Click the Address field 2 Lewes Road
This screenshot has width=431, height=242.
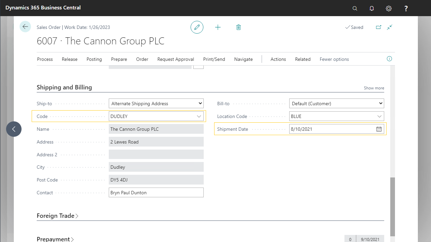tap(156, 142)
